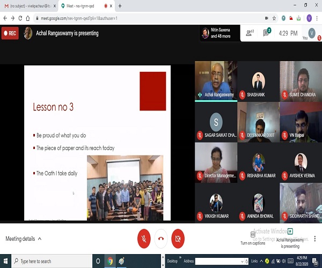Image resolution: width=322 pixels, height=268 pixels.
Task: Click muted mic icon on DEEPANKAR DIXIT tile
Action: 242,135
